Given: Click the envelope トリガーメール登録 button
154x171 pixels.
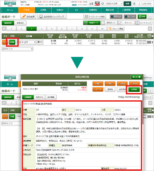Looking at the screenshot, I should (95, 16).
